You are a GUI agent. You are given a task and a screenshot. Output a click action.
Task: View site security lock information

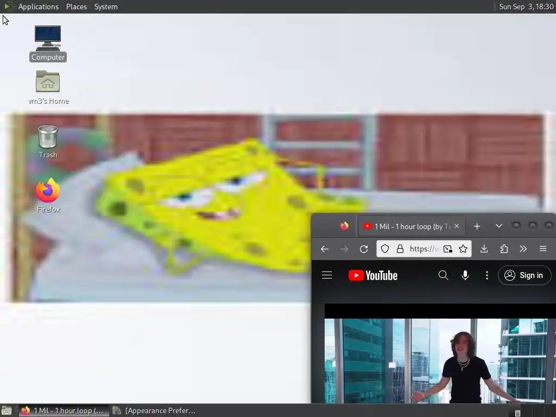[x=400, y=249]
